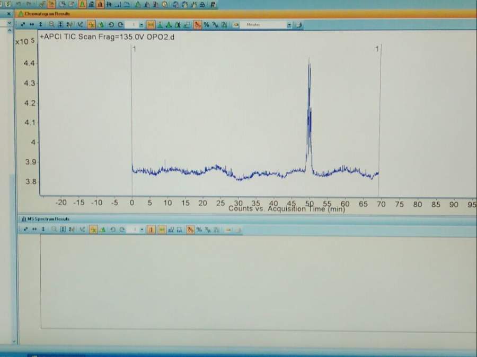Toggle the orange range select tool in MS Spectrum toolbar
The height and width of the screenshot is (357, 477).
(x=93, y=230)
